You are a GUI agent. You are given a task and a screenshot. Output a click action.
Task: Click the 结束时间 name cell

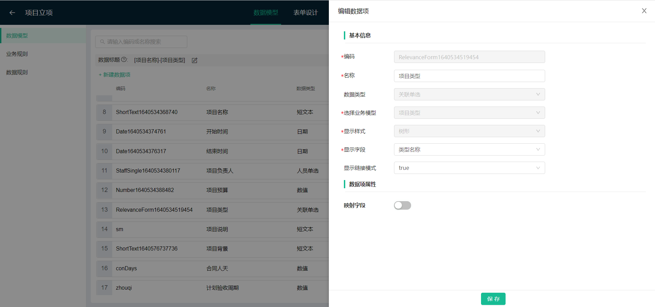point(217,151)
